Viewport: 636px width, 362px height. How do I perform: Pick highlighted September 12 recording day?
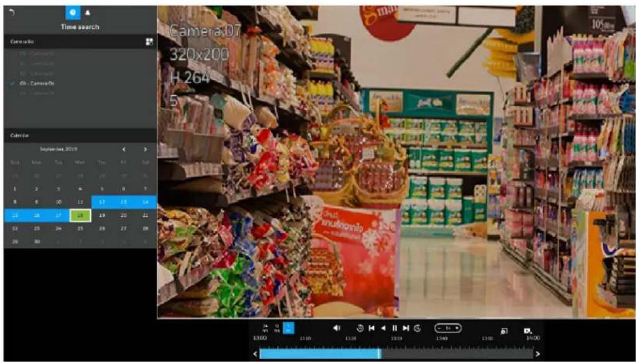point(102,202)
